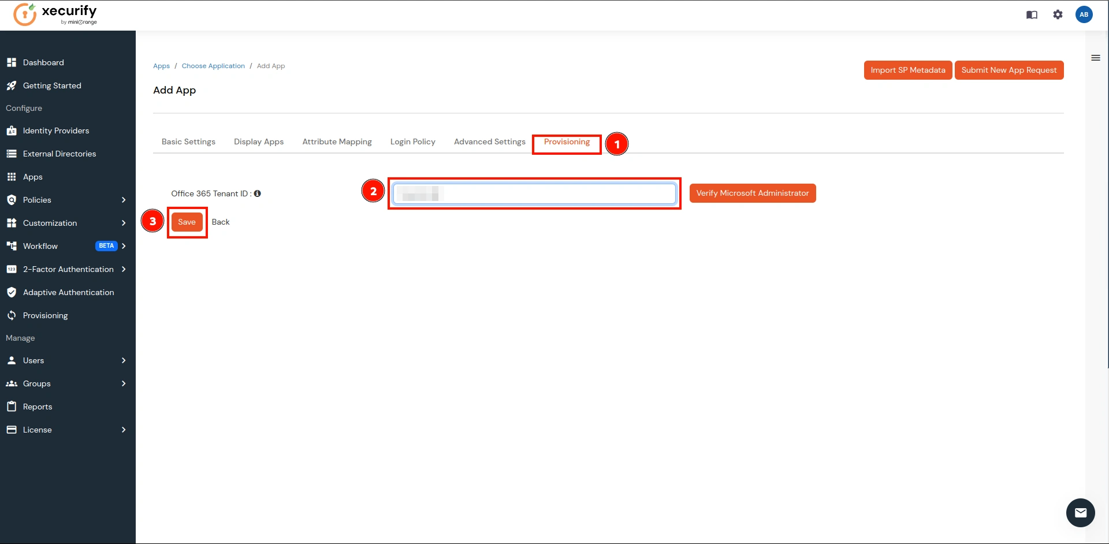Screen dimensions: 1109x544
Task: Open the support chat bubble
Action: click(1080, 513)
